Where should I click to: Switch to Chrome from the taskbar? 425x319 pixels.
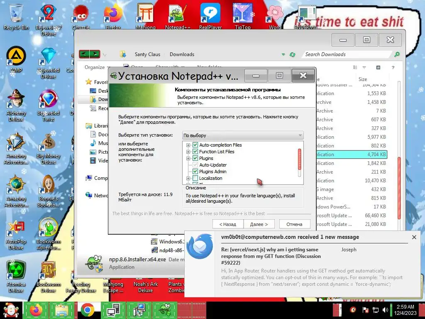[x=88, y=310]
